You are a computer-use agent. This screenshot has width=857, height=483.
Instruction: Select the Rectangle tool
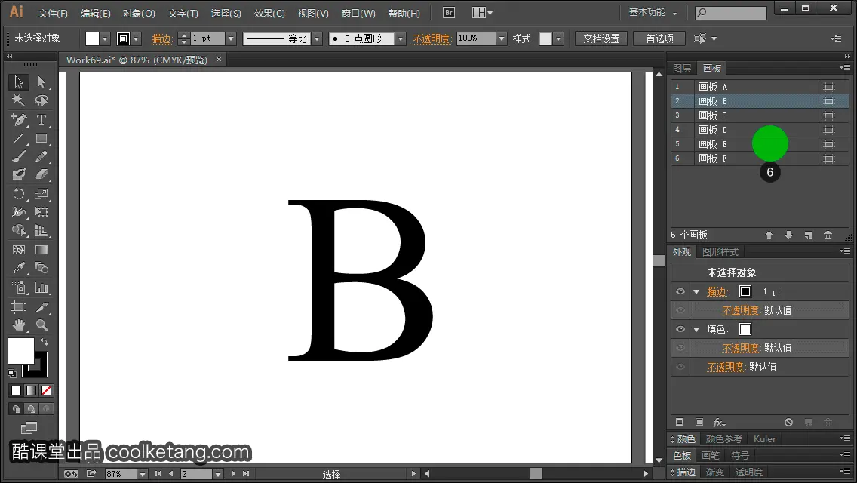[41, 138]
